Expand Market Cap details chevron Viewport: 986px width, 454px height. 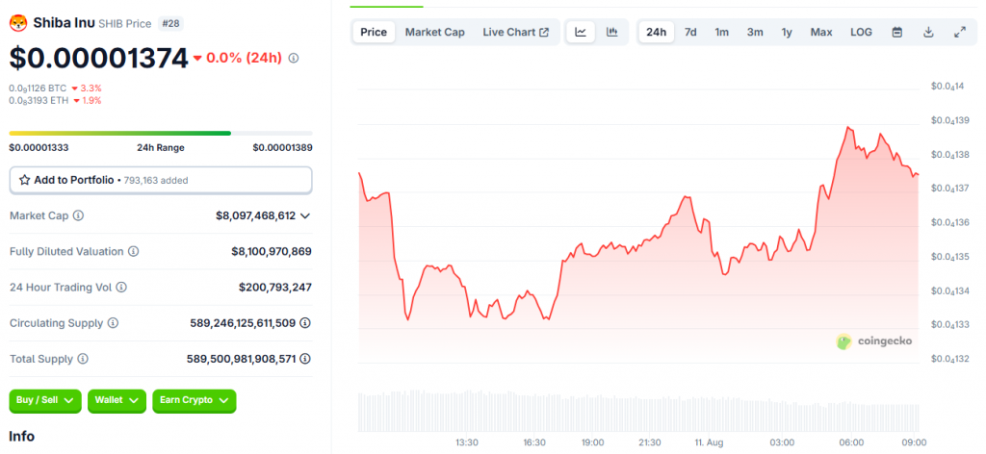[x=305, y=216]
